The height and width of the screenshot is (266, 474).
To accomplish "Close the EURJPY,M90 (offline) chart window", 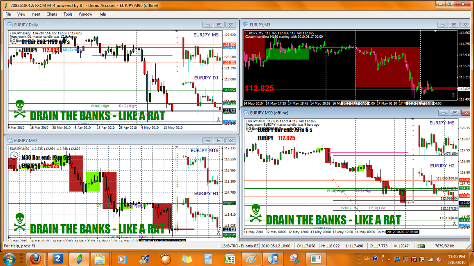I will [x=467, y=113].
